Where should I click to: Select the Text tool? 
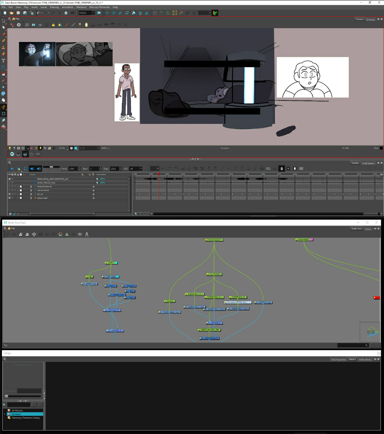click(x=4, y=60)
